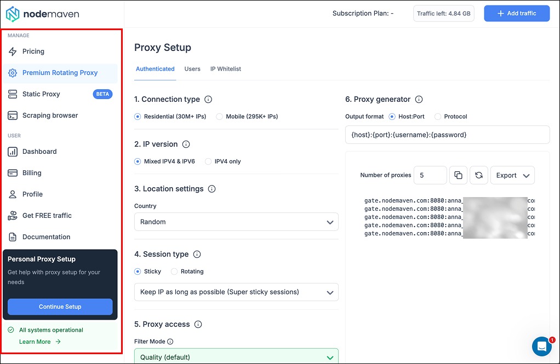Switch to the IP Whitelist tab
Viewport: 560px width, 364px height.
pos(225,69)
